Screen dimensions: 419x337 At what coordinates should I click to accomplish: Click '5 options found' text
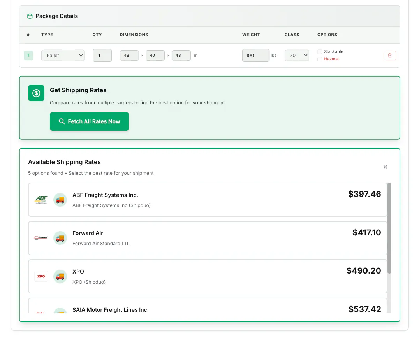(x=46, y=173)
